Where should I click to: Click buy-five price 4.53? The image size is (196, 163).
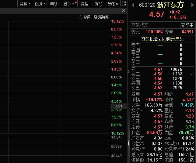pyautogui.click(x=158, y=88)
